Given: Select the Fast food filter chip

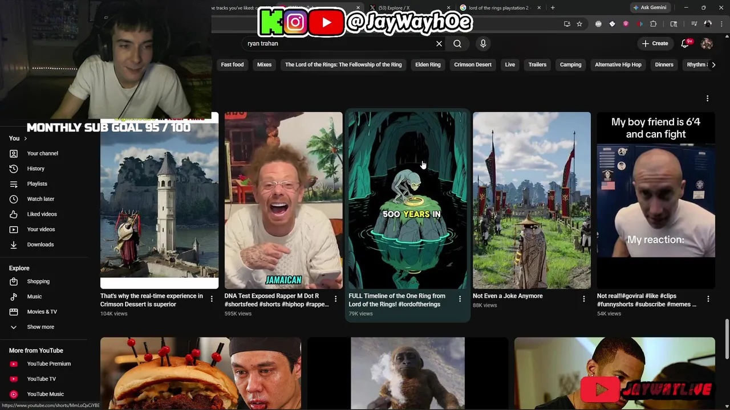Looking at the screenshot, I should (232, 64).
